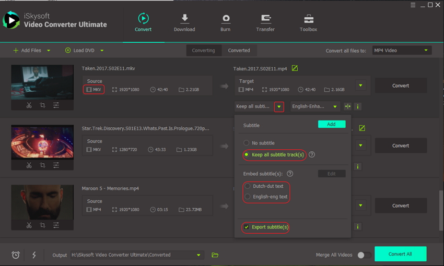Expand the MP4 Video output format dropdown
This screenshot has height=266, width=444.
[401, 51]
